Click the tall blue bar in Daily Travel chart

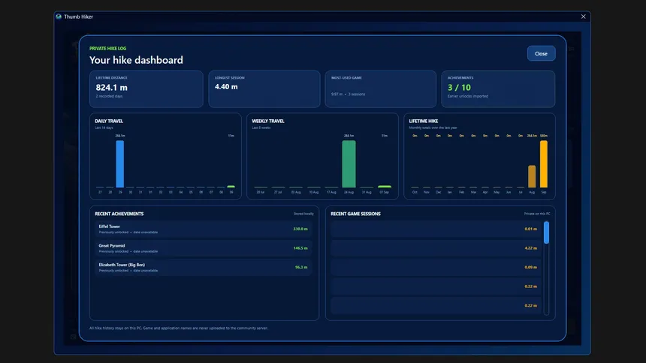pyautogui.click(x=120, y=163)
